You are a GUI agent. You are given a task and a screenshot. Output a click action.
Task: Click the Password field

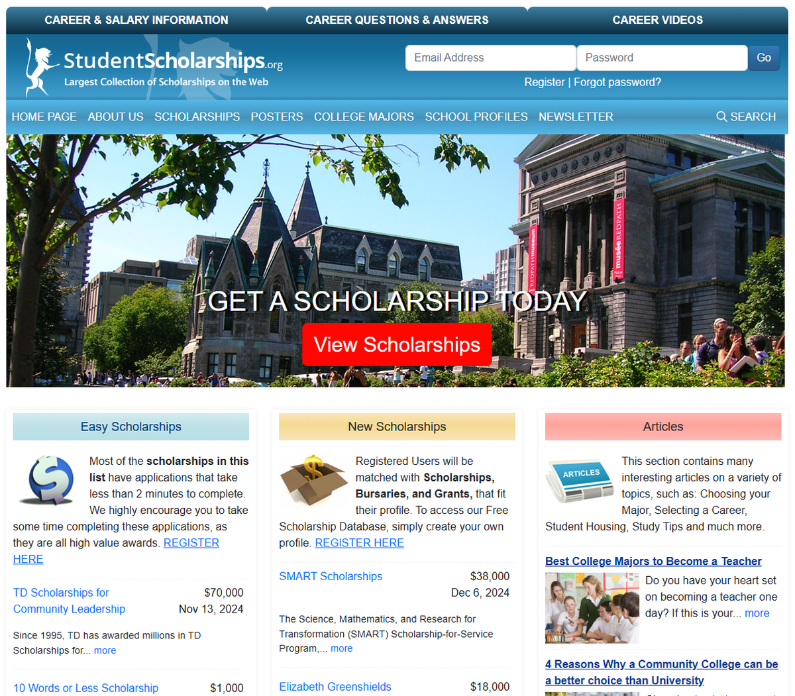pyautogui.click(x=661, y=58)
